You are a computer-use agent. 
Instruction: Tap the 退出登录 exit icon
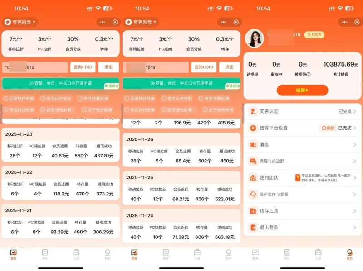(253, 228)
